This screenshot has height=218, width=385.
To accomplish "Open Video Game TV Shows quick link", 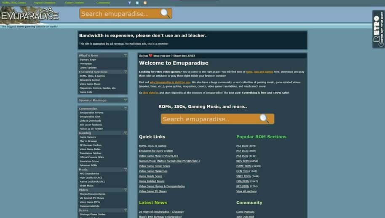I will [153, 191].
